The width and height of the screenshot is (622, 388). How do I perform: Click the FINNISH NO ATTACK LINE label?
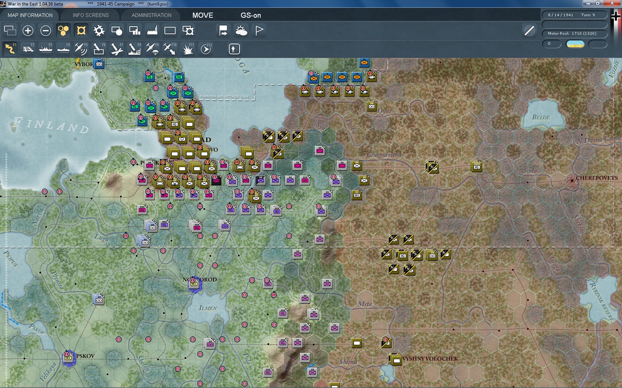[225, 96]
